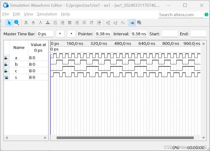Image resolution: width=210 pixels, height=151 pixels.
Task: Click the Invert (INV) waveform icon
Action: pyautogui.click(x=70, y=23)
